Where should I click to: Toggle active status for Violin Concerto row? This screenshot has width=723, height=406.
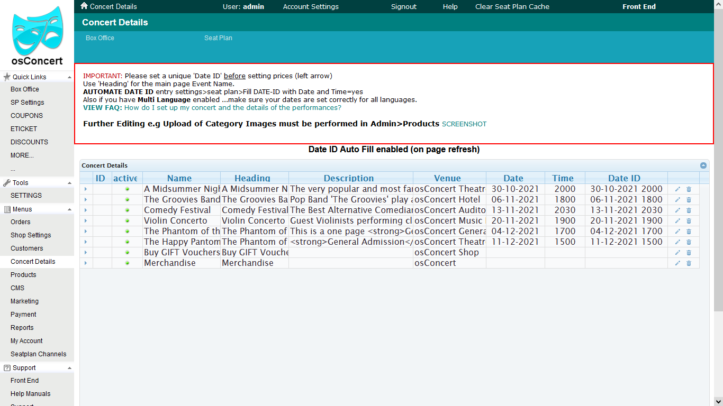(x=127, y=221)
